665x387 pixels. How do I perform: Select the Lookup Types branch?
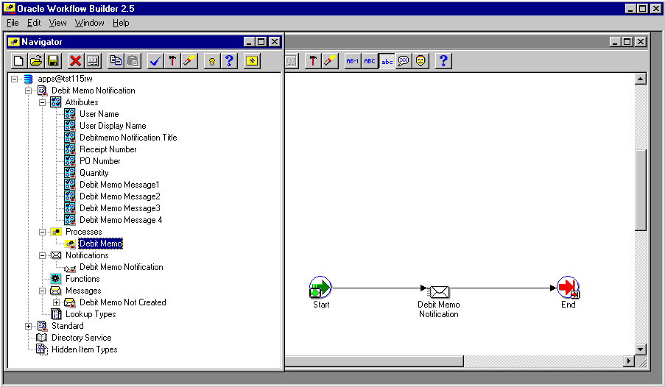(91, 314)
